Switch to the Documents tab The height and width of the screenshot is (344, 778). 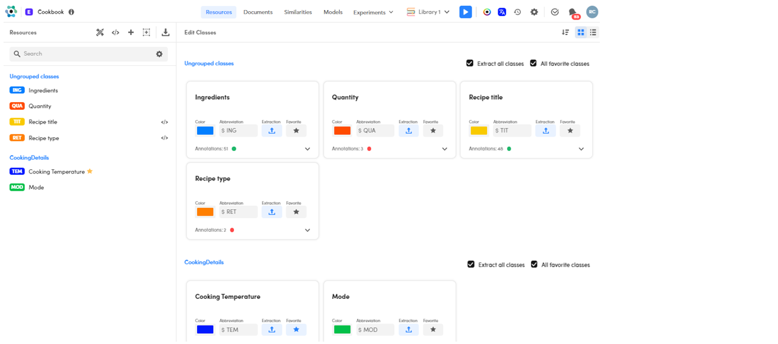(258, 12)
